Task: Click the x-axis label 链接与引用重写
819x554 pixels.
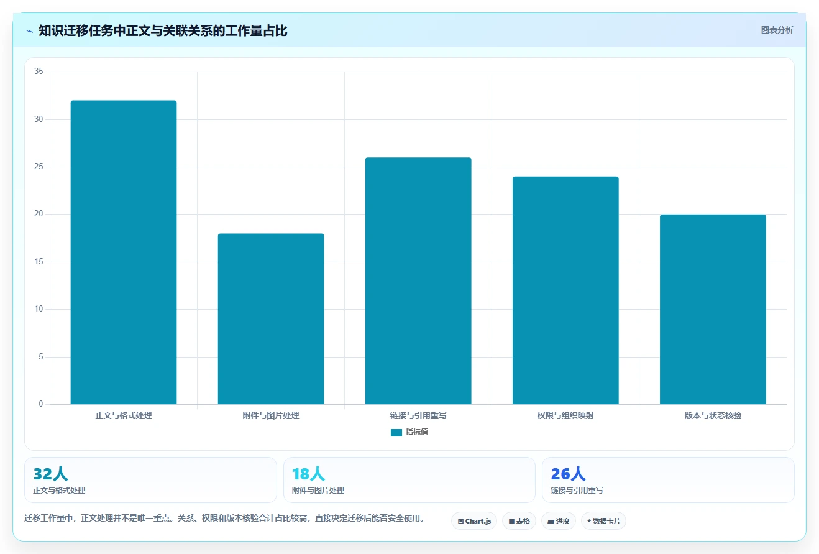Action: (418, 415)
